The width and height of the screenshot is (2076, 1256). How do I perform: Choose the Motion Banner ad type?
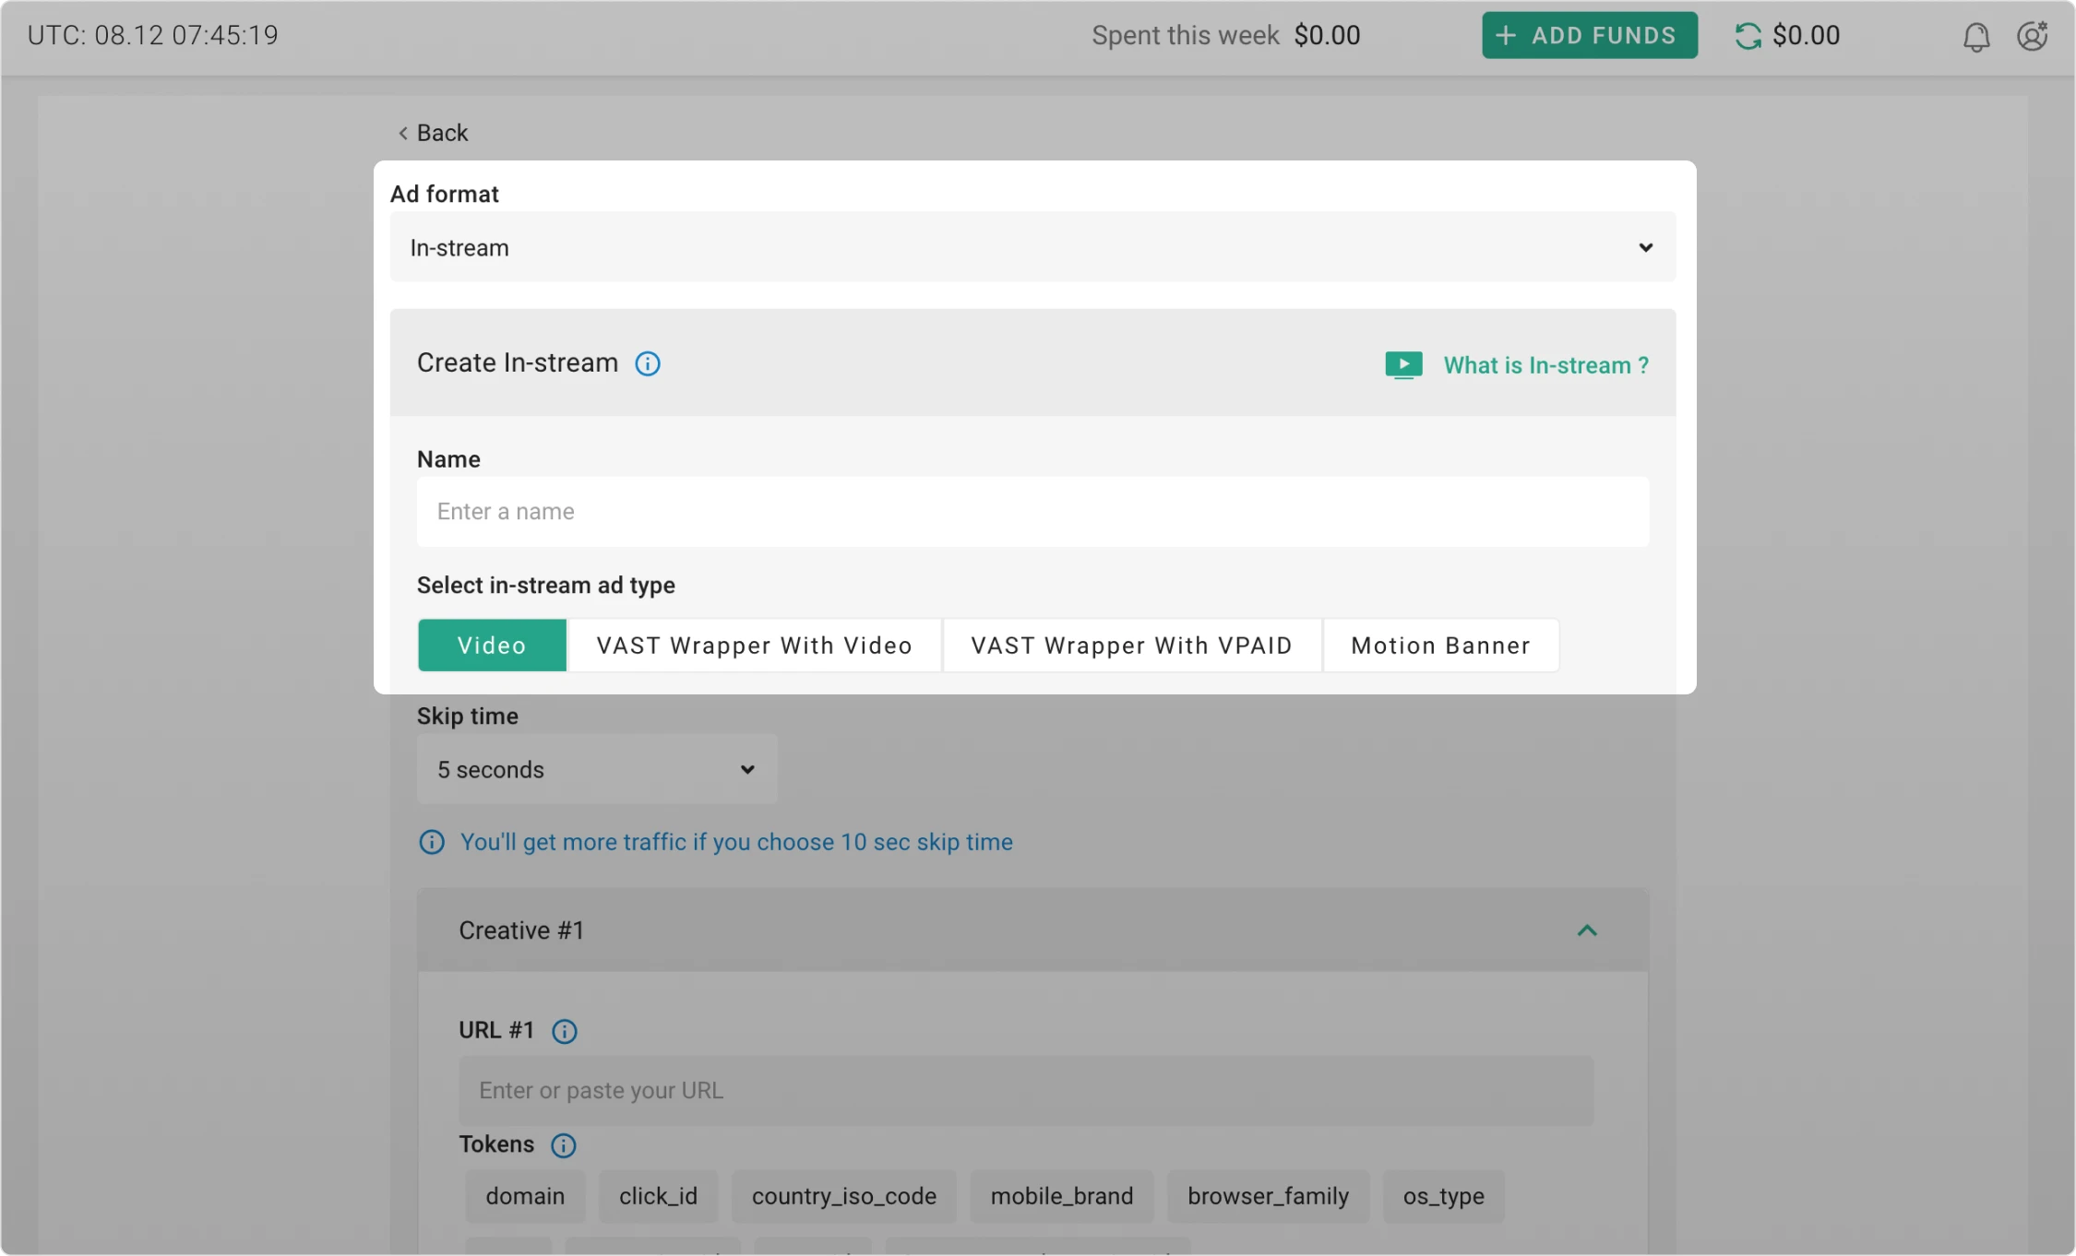point(1440,646)
